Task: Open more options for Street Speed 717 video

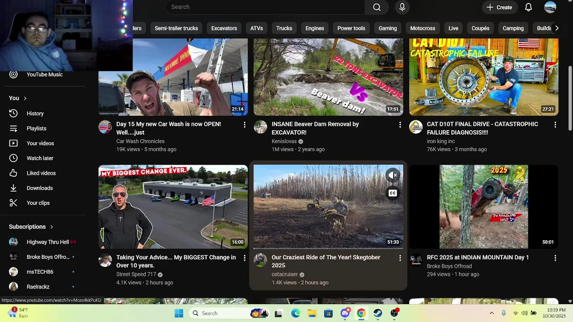Action: click(244, 258)
